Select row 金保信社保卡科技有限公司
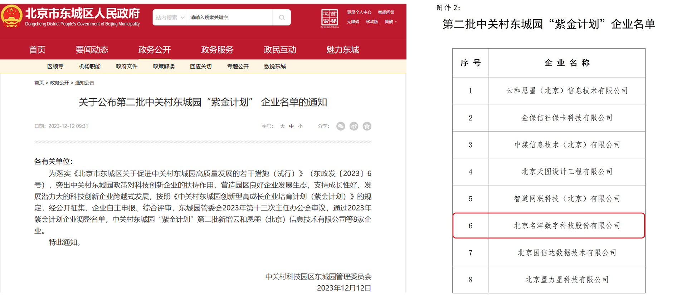 click(549, 118)
